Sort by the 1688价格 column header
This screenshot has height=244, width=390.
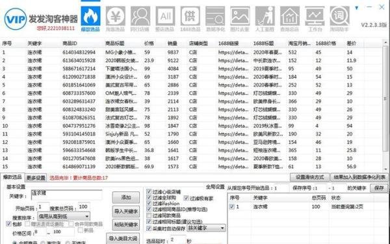[x=326, y=43]
